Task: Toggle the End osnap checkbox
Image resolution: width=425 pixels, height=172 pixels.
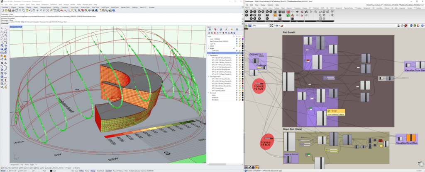Action: [x=2, y=168]
